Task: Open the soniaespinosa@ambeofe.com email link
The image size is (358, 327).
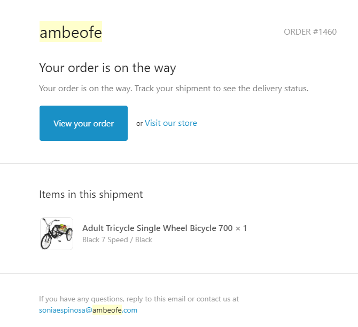Action: pyautogui.click(x=88, y=310)
